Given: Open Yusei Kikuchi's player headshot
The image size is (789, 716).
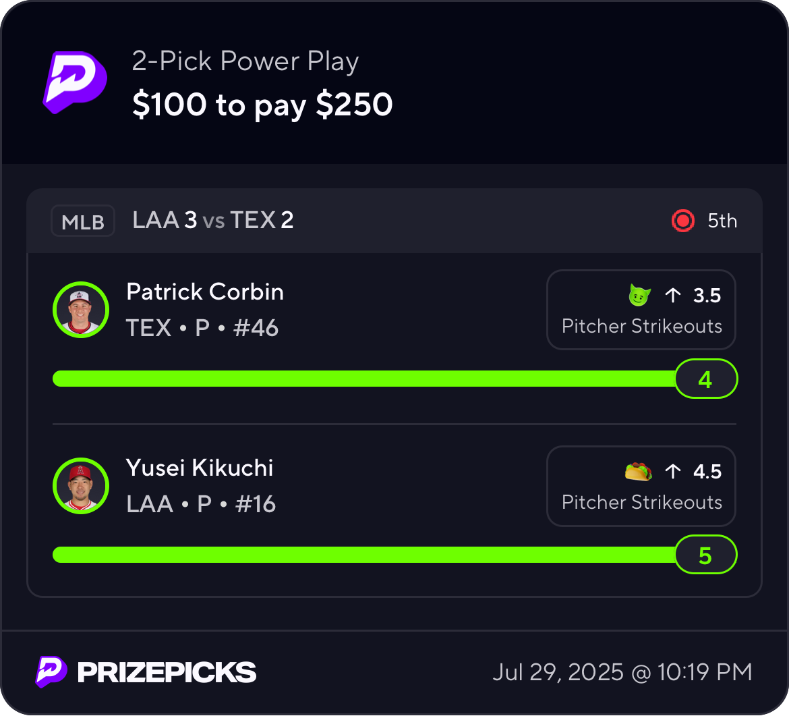Looking at the screenshot, I should [81, 486].
